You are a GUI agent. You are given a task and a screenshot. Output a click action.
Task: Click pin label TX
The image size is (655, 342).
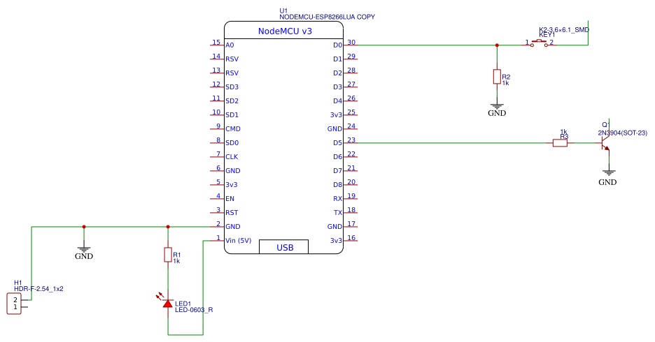[338, 212]
